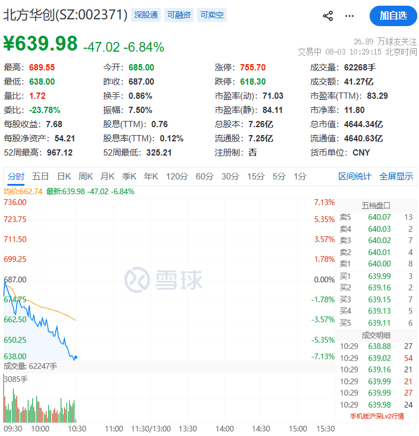Click the 最高 value 689.55
The image size is (419, 436).
[x=42, y=68]
